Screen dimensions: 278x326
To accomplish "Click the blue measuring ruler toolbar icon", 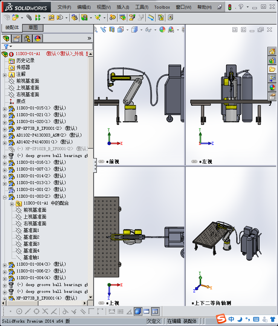I will tap(151, 18).
